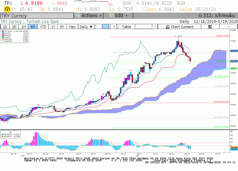Click the Table button

coord(126,27)
